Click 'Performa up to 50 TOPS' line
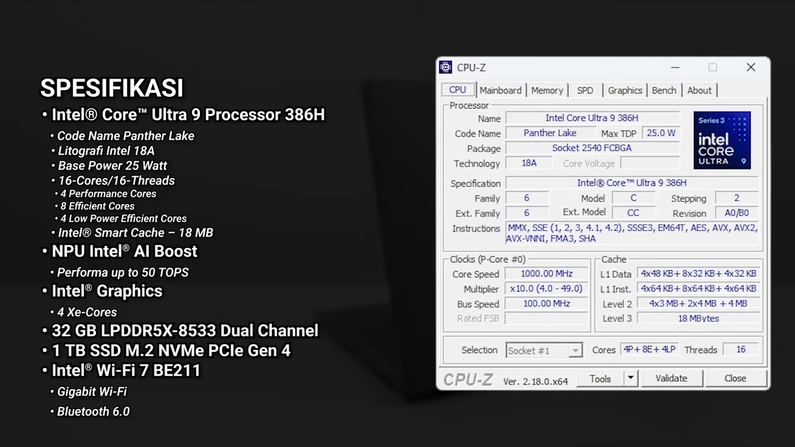 pyautogui.click(x=123, y=273)
